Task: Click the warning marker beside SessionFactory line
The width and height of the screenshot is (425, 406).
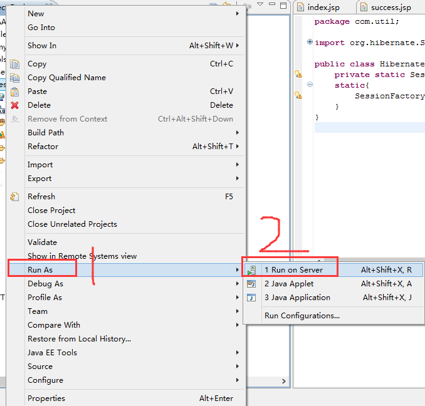Action: [x=298, y=95]
